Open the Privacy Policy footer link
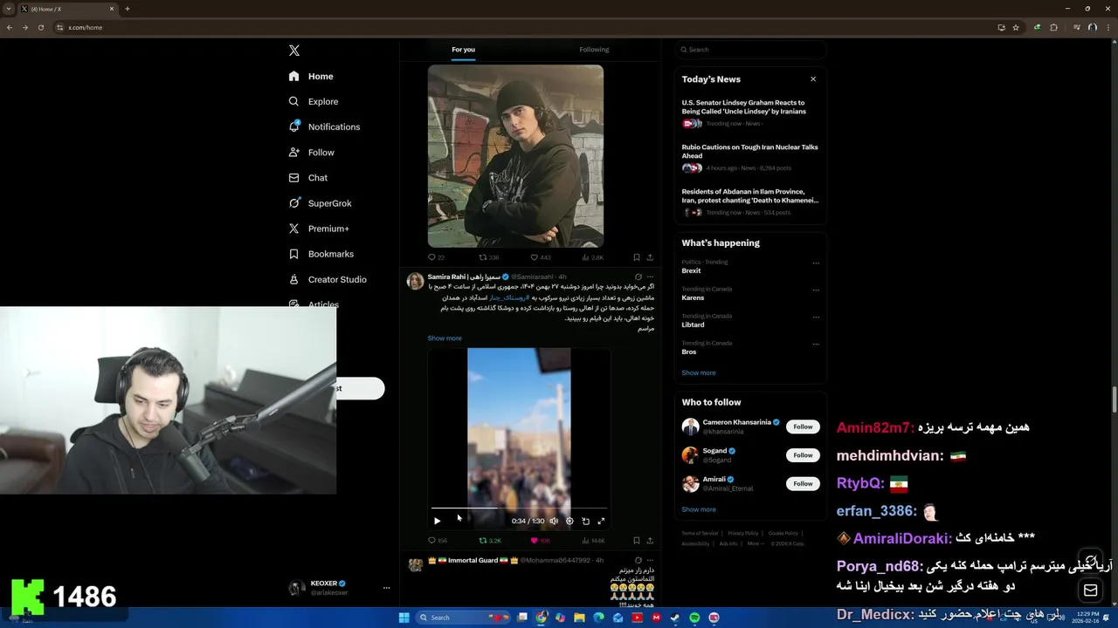The width and height of the screenshot is (1118, 628). tap(743, 533)
